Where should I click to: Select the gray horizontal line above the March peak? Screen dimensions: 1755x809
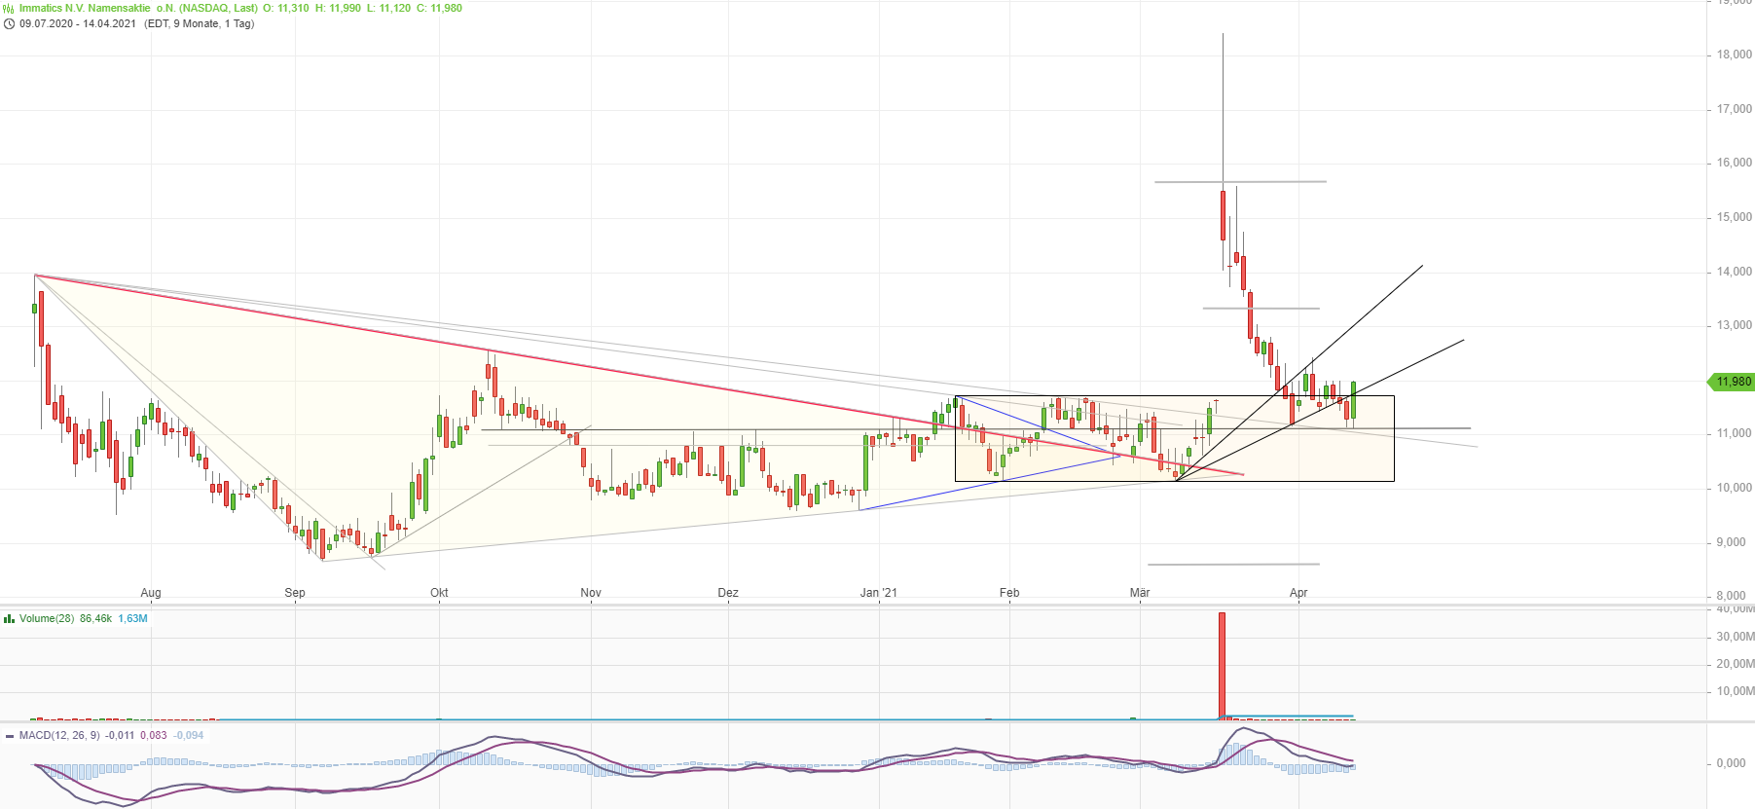[1240, 182]
